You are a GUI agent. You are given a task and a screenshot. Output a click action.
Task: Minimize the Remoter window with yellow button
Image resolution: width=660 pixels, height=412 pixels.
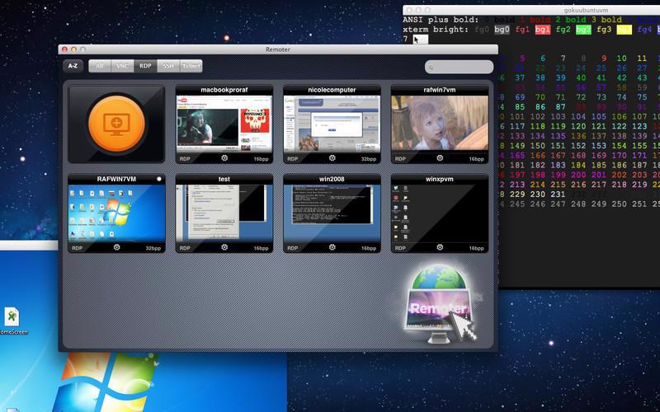[73, 49]
